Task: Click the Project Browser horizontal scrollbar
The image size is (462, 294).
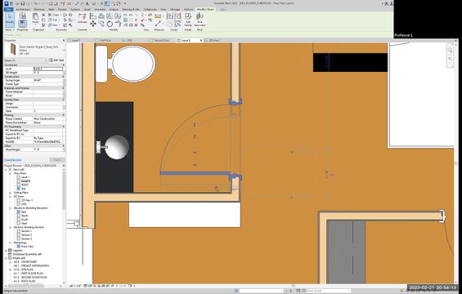Action: tap(25, 286)
